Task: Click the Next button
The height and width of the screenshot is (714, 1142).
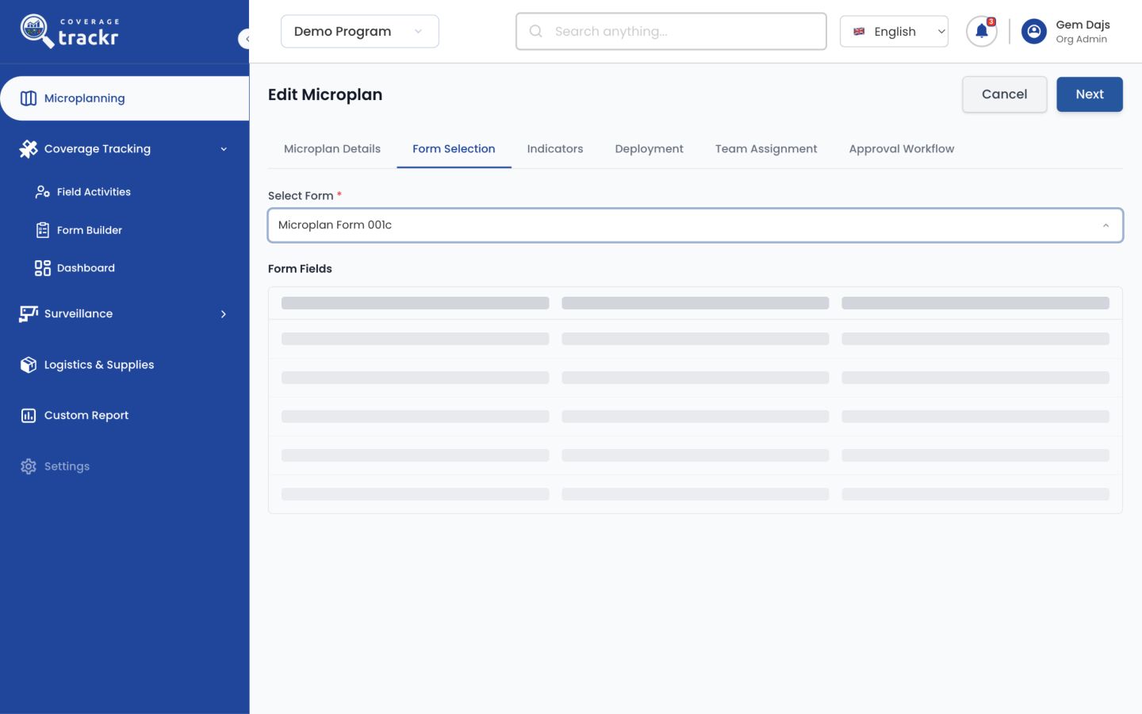Action: 1090,94
